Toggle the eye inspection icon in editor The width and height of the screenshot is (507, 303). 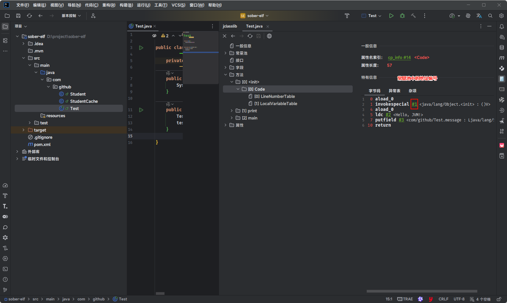click(x=154, y=36)
